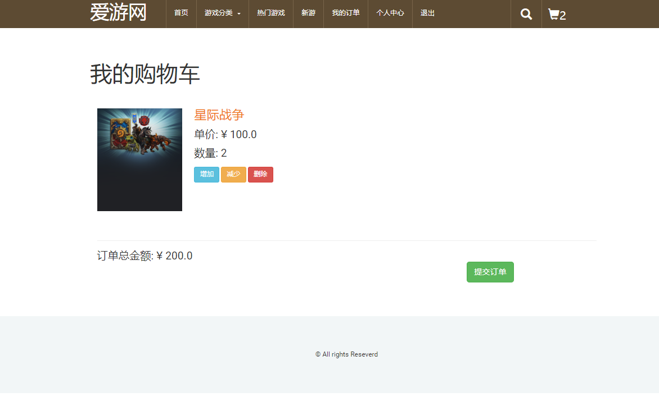The height and width of the screenshot is (406, 659).
Task: Open the 热门游戏 nav item
Action: click(x=271, y=13)
